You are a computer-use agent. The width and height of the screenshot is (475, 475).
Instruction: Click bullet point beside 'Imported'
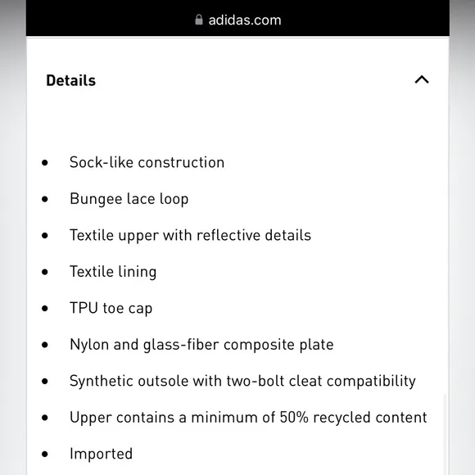point(45,454)
